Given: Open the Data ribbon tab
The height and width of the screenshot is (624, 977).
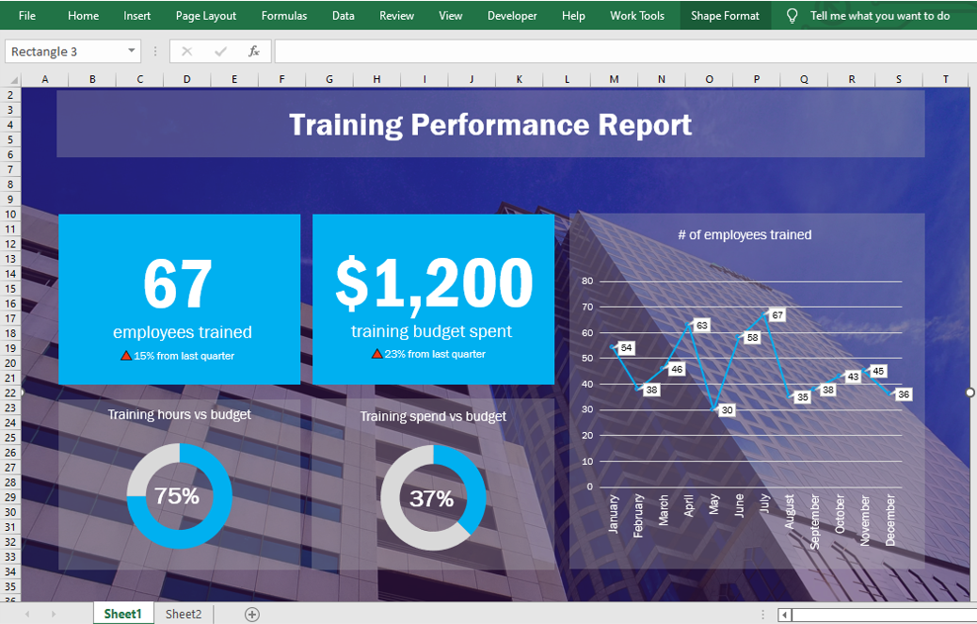Looking at the screenshot, I should (343, 16).
